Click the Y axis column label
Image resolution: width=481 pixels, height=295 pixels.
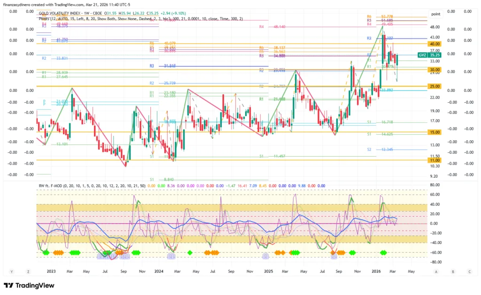pyautogui.click(x=11, y=272)
